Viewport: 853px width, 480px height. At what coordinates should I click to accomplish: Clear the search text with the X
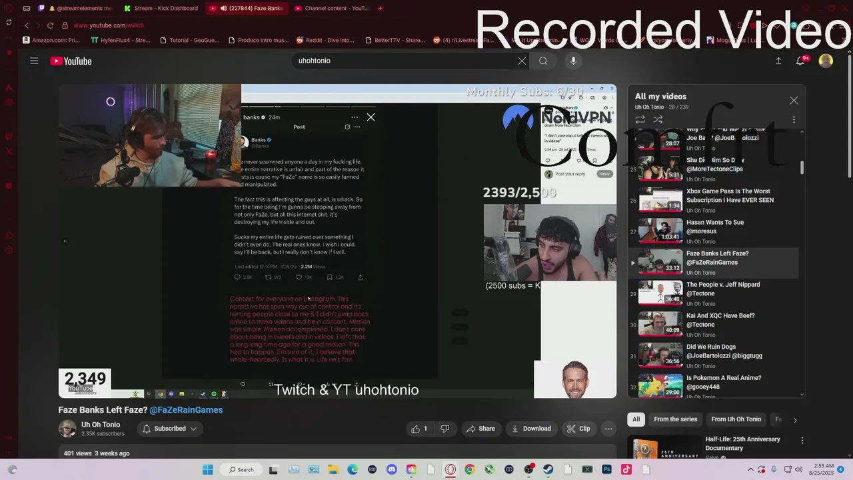tap(522, 61)
